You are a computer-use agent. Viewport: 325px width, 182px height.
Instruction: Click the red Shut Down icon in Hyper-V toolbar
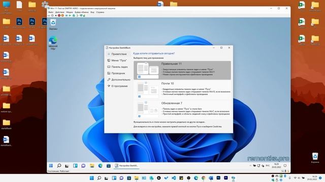click(x=59, y=16)
